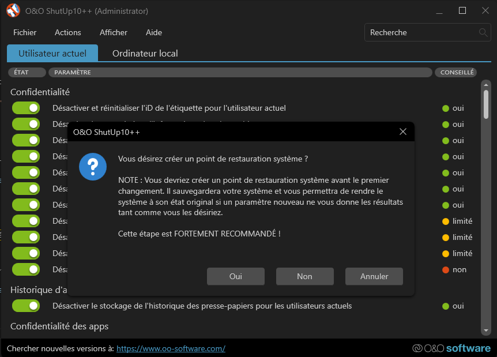The image size is (497, 357).
Task: Toggle the clipboard history storage switch
Action: [x=26, y=306]
